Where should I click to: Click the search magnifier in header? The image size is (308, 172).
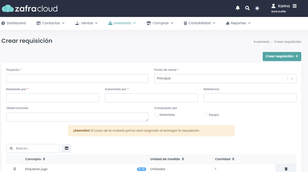pos(247,8)
